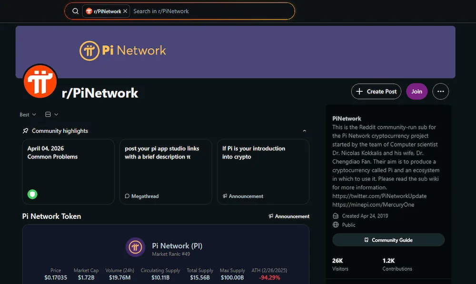Click the globe icon next to Public
Viewport: 476px width, 284px height.
click(335, 225)
